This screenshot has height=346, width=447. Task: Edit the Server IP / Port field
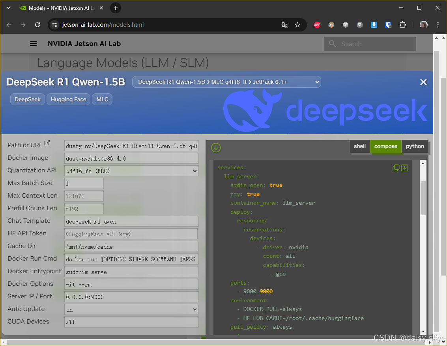tap(131, 297)
